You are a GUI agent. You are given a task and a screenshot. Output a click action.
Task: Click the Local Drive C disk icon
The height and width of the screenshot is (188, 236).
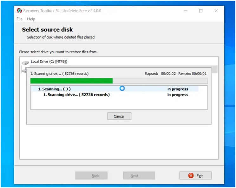click(x=25, y=62)
